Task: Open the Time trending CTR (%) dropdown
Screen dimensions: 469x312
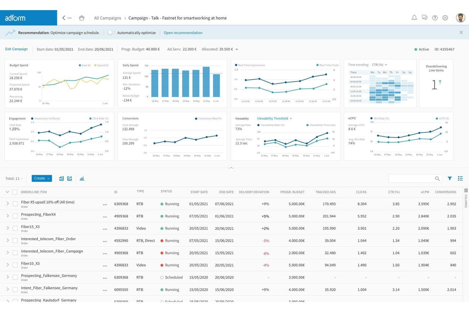Action: tap(379, 65)
